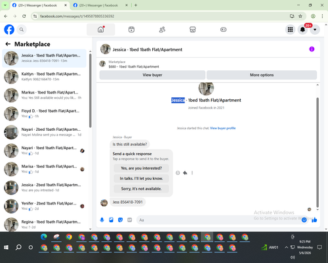
Task: Click the address bar URL
Action: tap(77, 16)
